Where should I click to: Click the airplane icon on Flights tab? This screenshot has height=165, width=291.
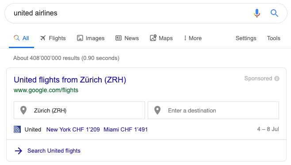pyautogui.click(x=43, y=38)
